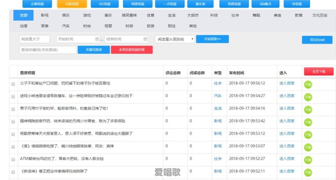The image size is (336, 180).
Task: Click the 阅读总数 column header
Action: click(x=197, y=73)
